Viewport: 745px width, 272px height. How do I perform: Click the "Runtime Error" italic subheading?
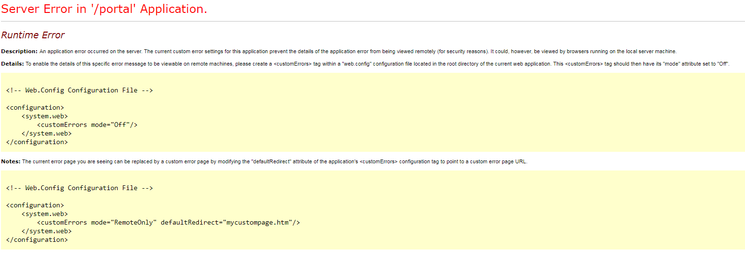[x=33, y=35]
